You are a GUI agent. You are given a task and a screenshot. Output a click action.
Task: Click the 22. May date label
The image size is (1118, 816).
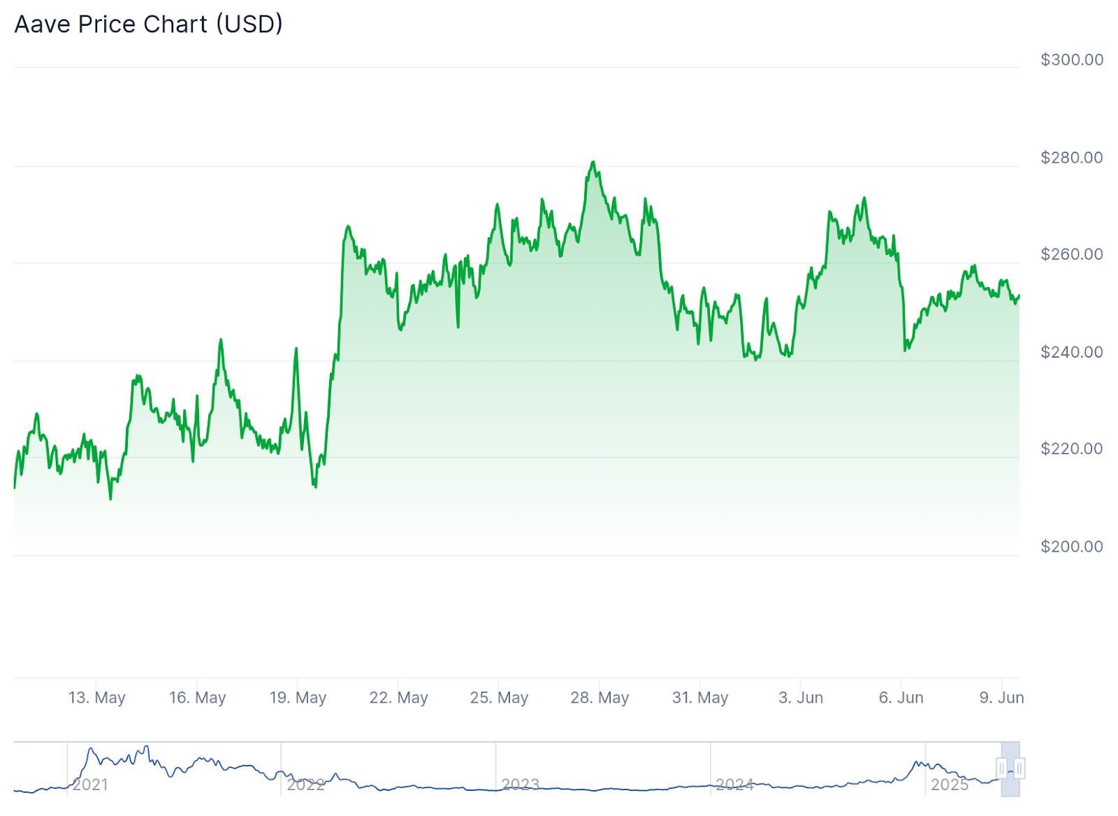pyautogui.click(x=398, y=697)
